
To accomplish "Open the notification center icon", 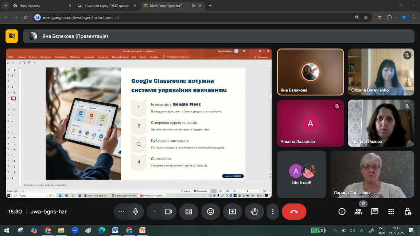I will click(411, 231).
